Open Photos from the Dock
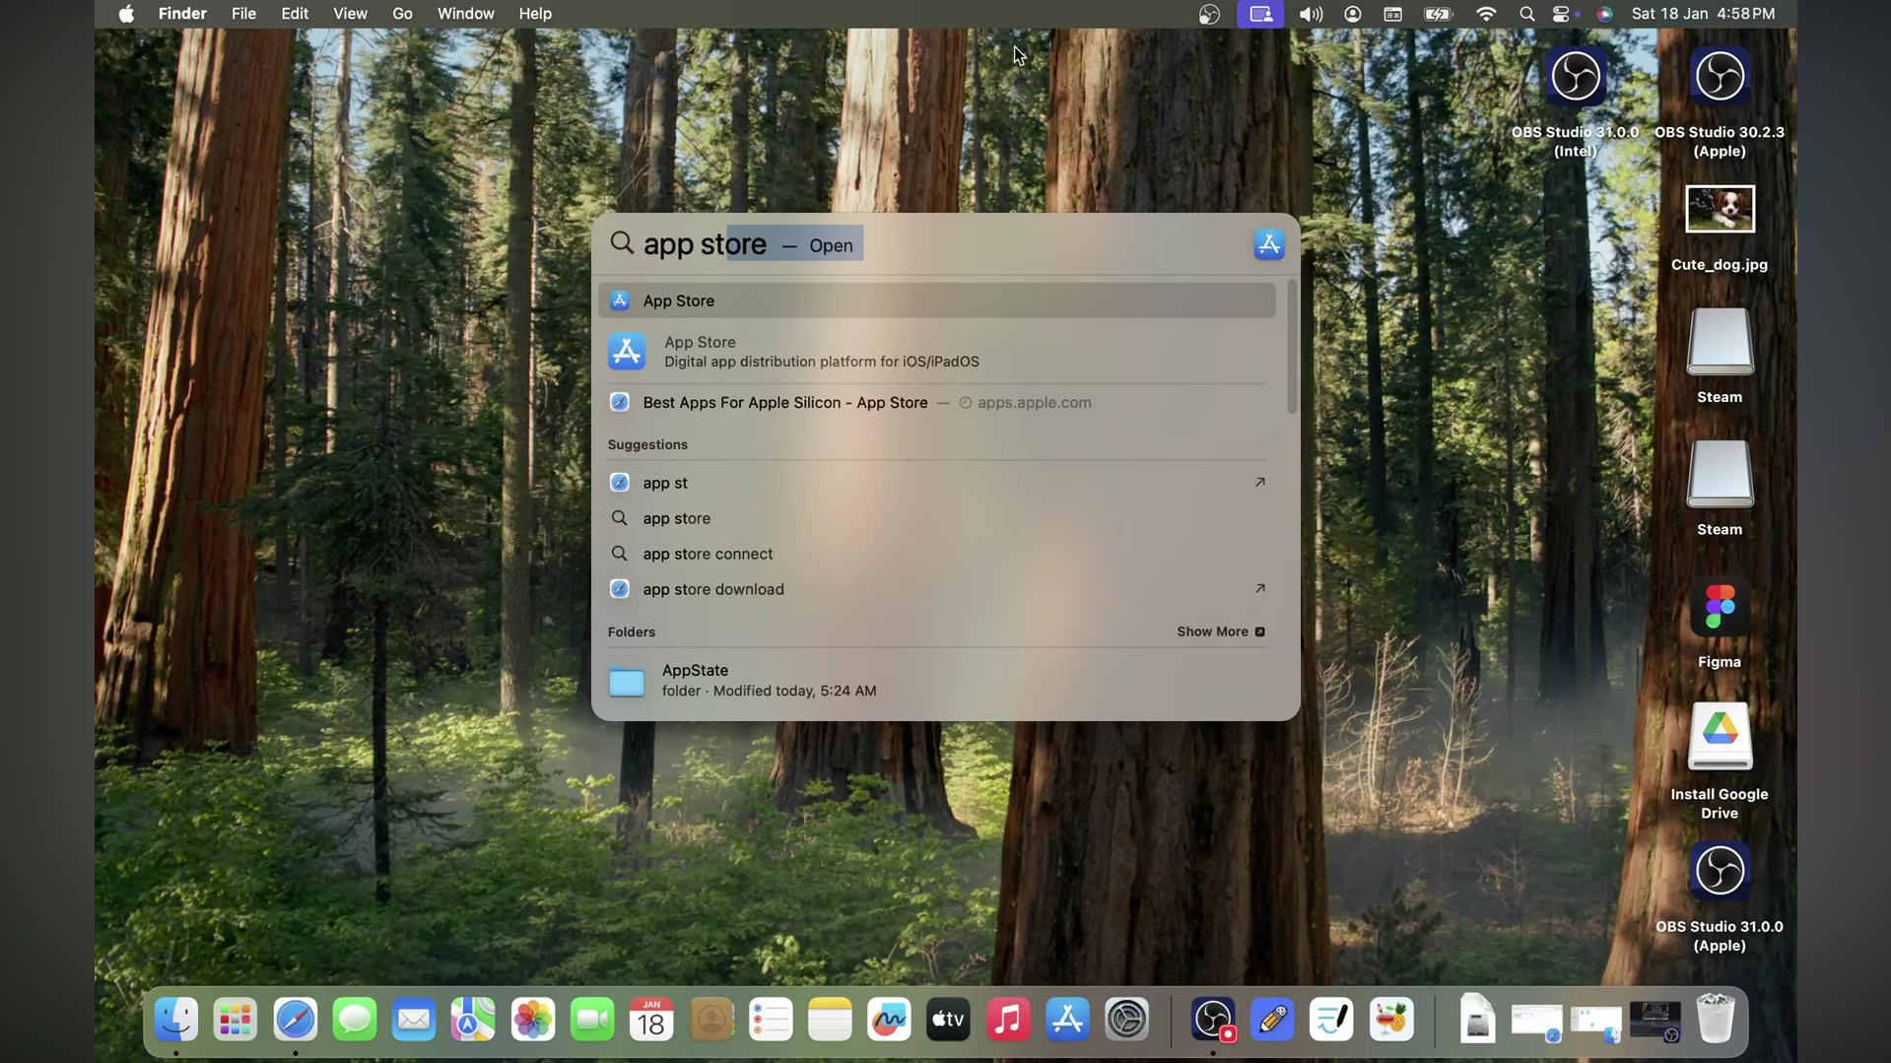Image resolution: width=1891 pixels, height=1063 pixels. pos(533,1020)
